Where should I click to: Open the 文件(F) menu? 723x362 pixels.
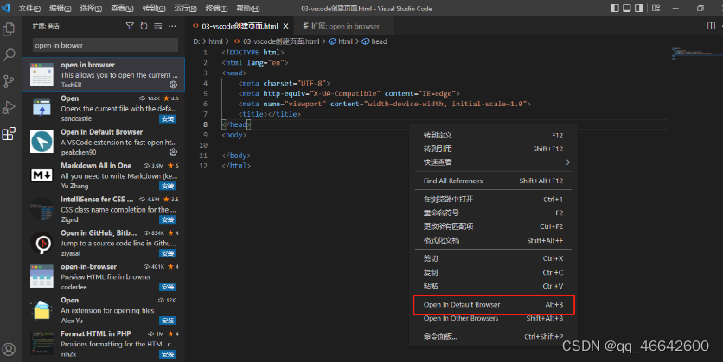(29, 9)
